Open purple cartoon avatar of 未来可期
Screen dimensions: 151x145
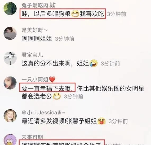pos(10,140)
